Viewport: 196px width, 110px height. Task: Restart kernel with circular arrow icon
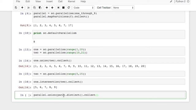[x=69, y=8]
